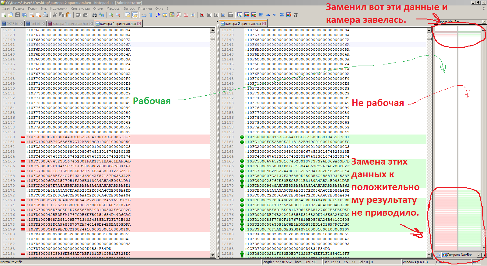Screen dimensions: 487x266
Task: Click the Save file toolbar icon
Action: (17, 15)
